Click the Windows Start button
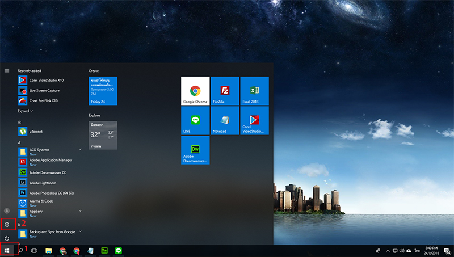 [x=7, y=251]
